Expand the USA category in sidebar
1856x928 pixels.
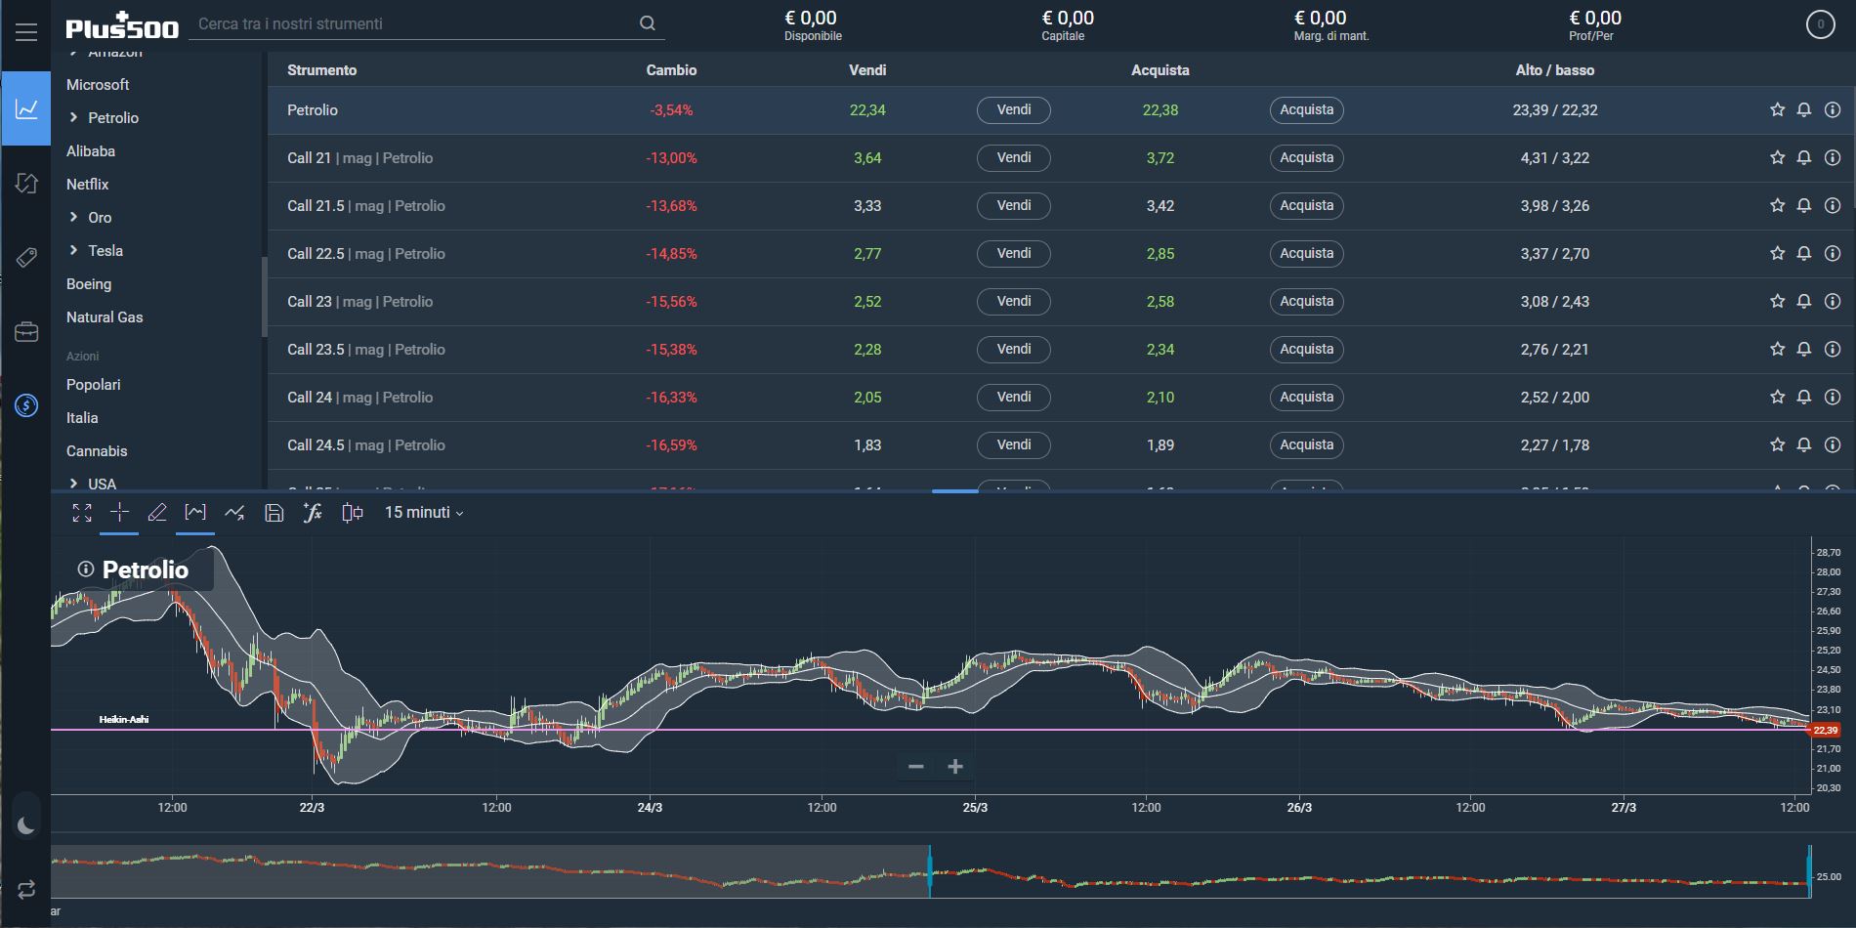click(x=73, y=484)
